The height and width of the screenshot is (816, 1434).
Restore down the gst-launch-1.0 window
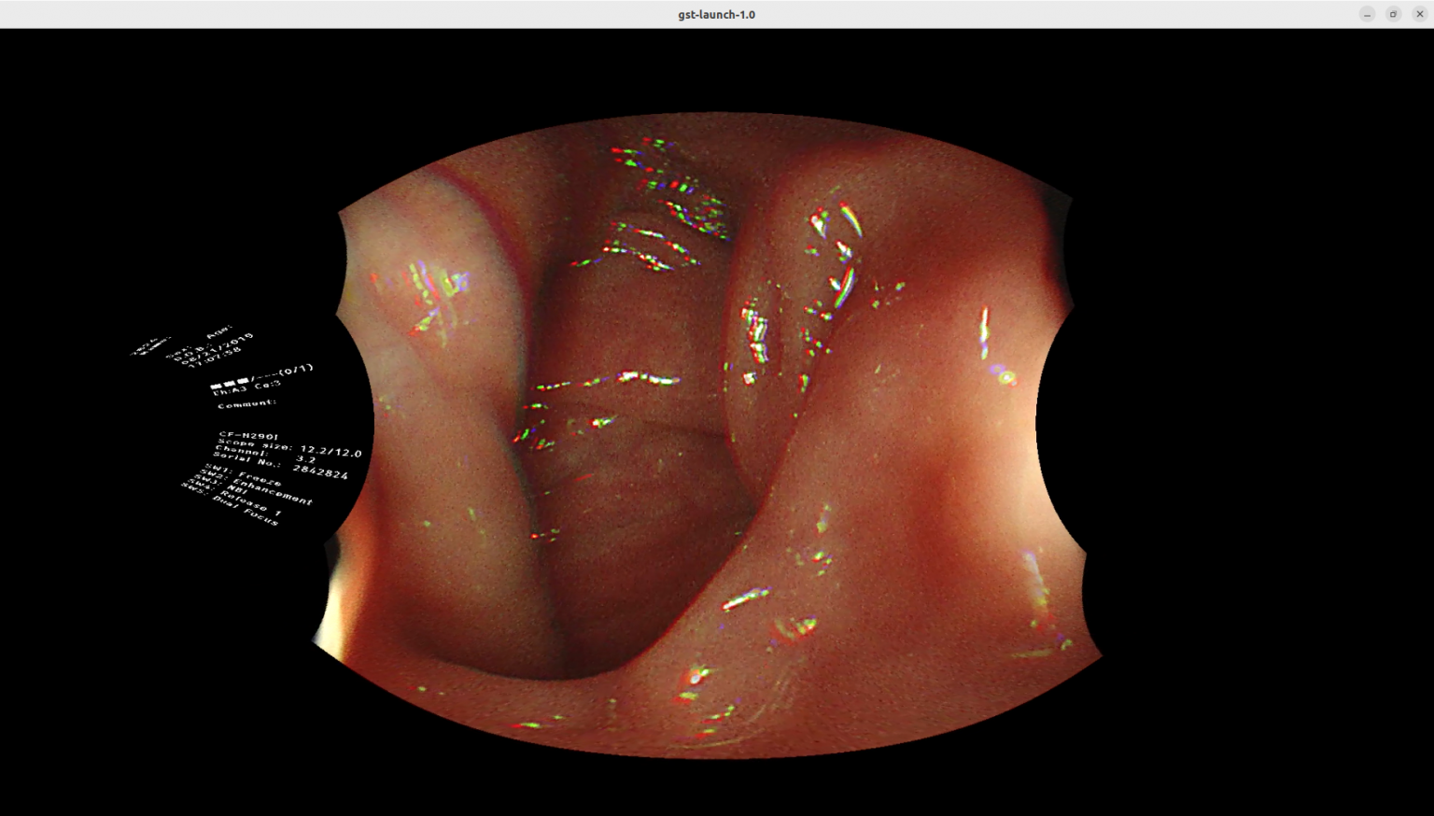1393,14
